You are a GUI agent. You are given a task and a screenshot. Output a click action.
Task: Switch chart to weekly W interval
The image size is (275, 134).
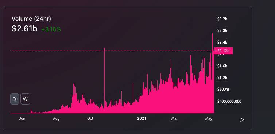pyautogui.click(x=25, y=99)
